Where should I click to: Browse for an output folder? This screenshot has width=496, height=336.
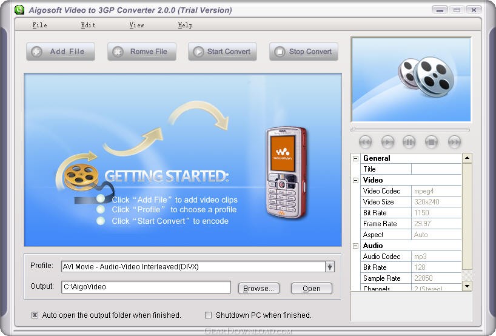point(259,289)
